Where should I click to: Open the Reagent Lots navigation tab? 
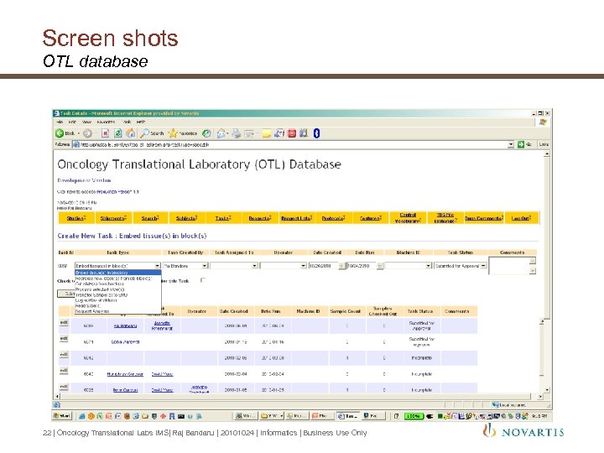(296, 218)
